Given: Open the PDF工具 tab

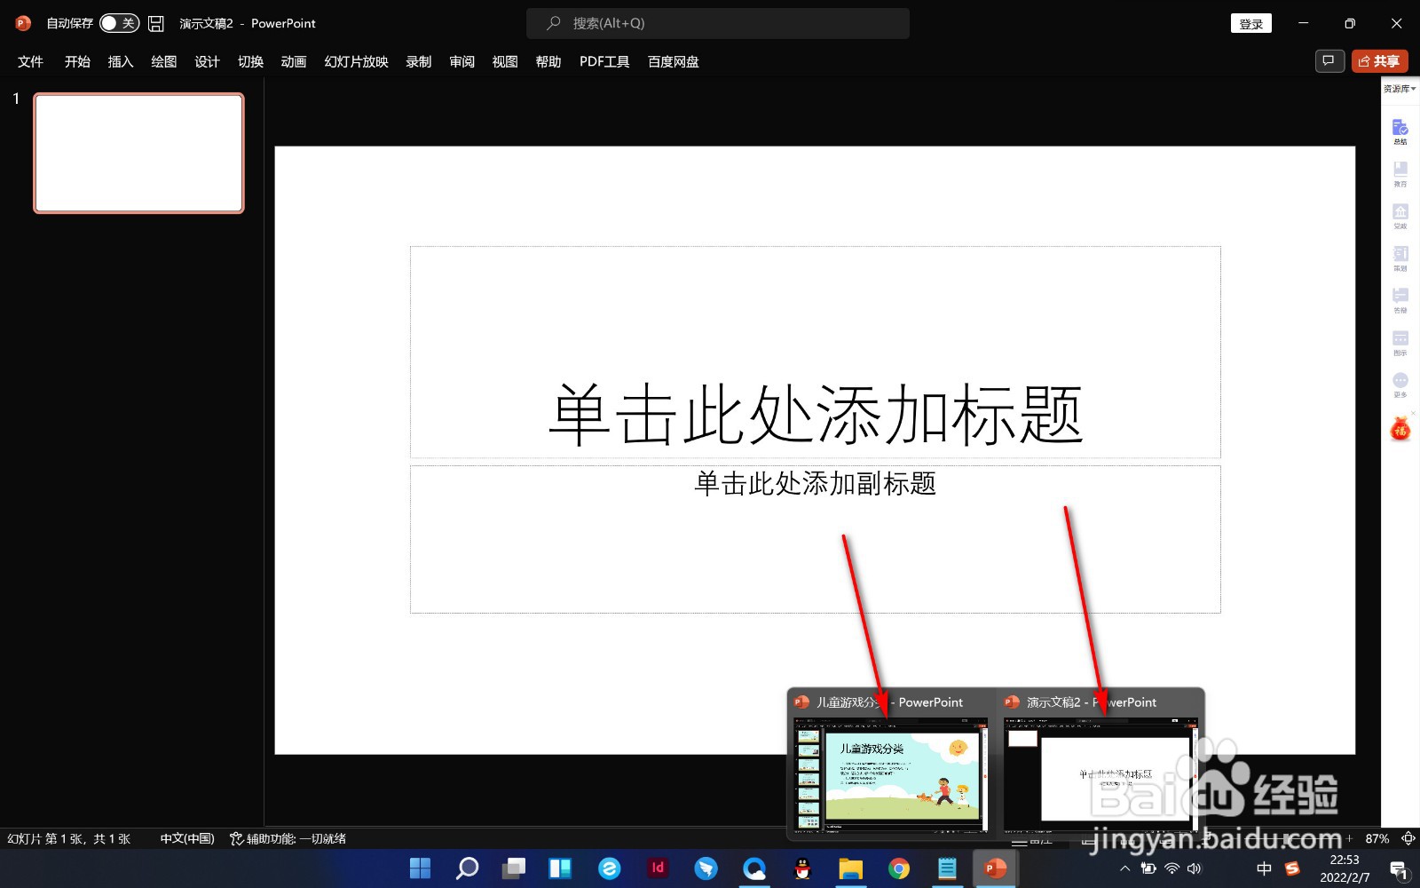Looking at the screenshot, I should pos(604,61).
